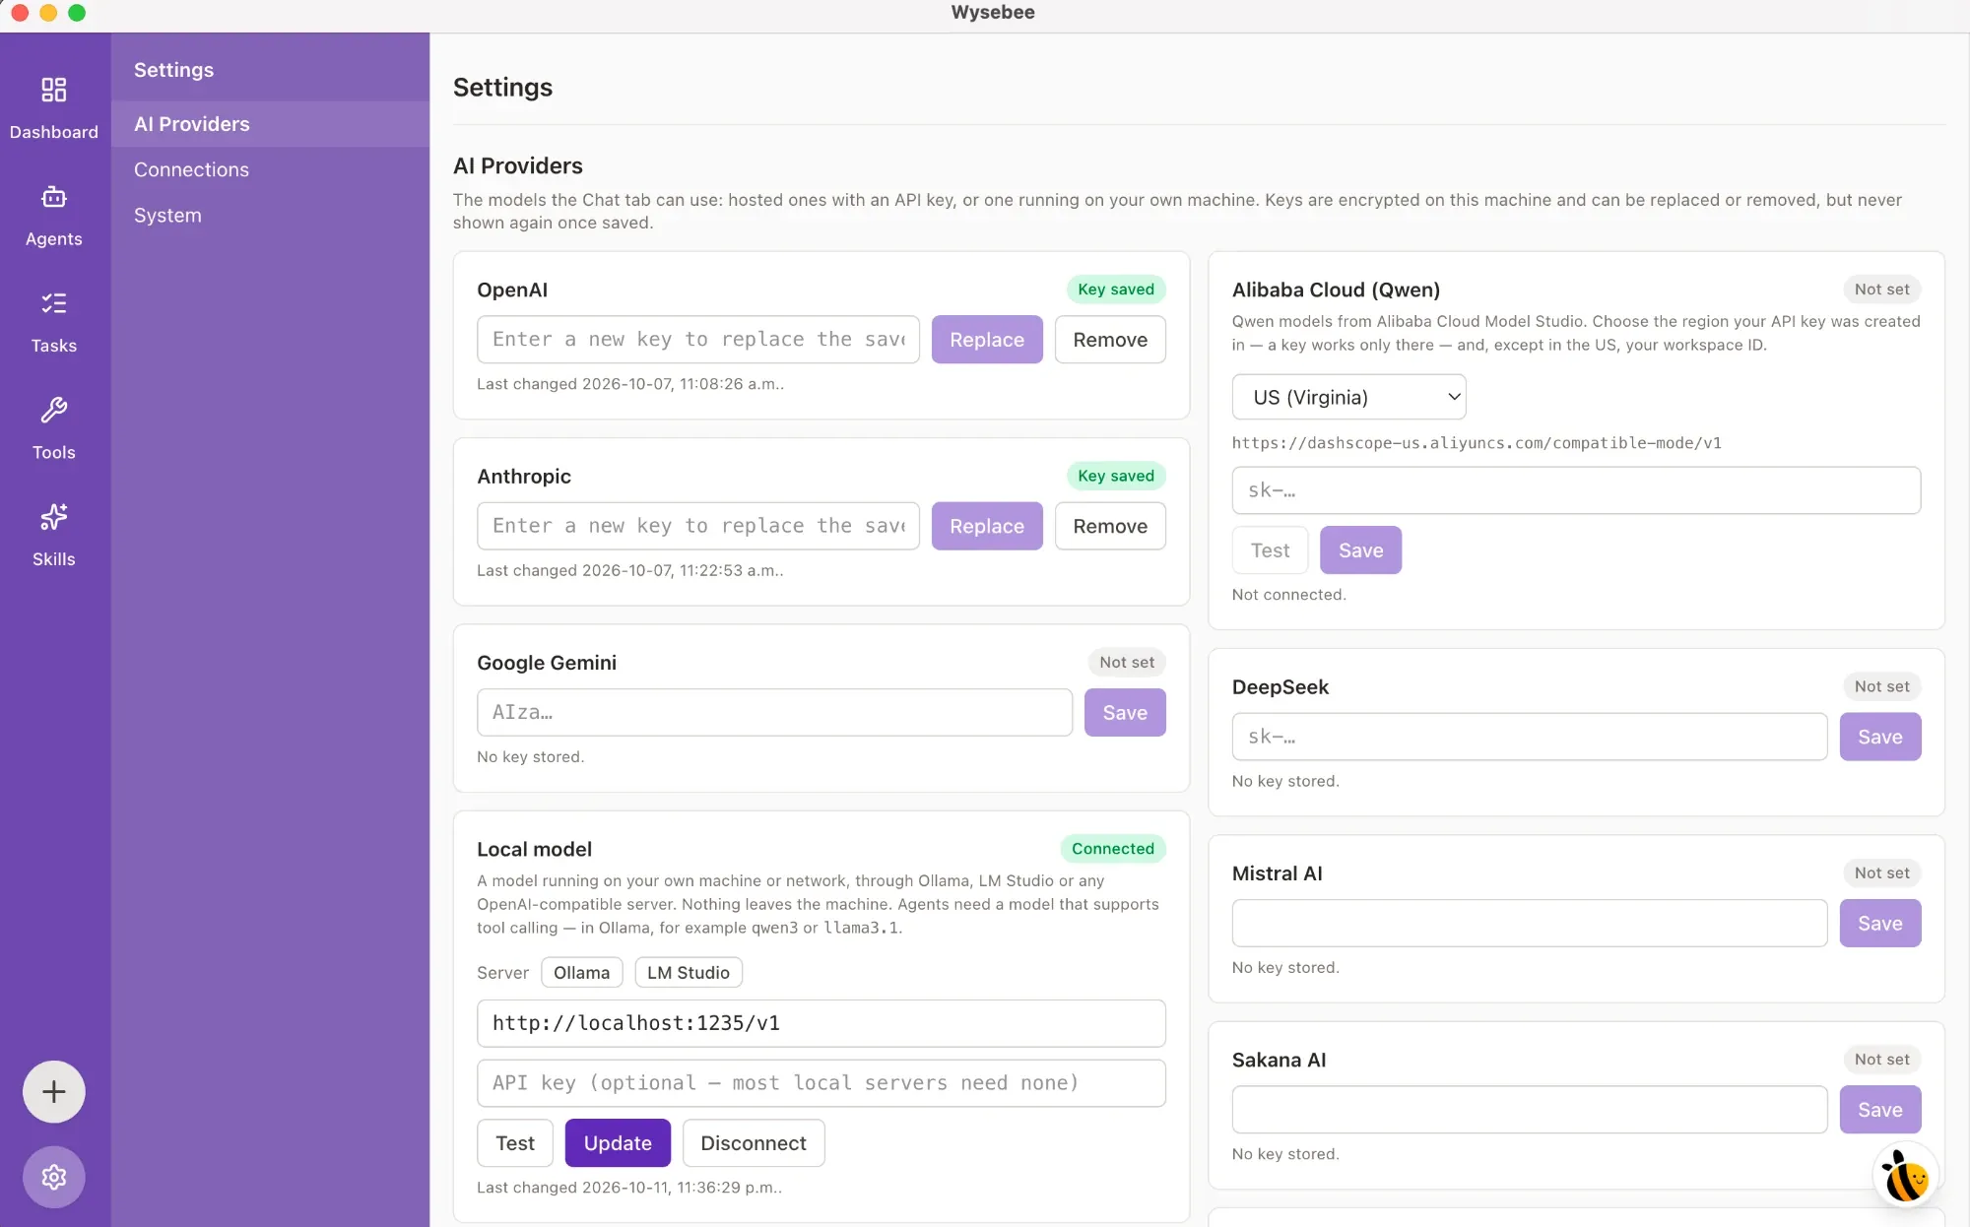Click the bee assistant icon
Image resolution: width=1970 pixels, height=1227 pixels.
point(1906,1176)
